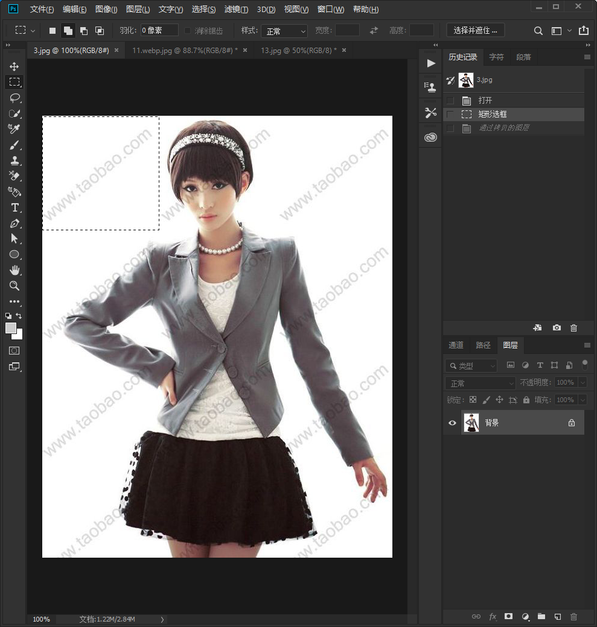Select the Lasso tool
This screenshot has height=627, width=597.
[14, 98]
